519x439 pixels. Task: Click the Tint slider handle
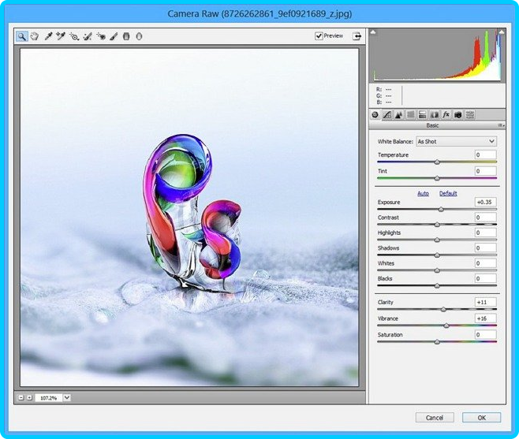(x=437, y=178)
